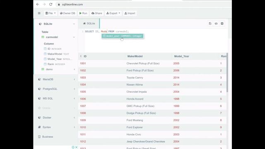This screenshot has height=149, width=265.
Task: Click the browser back arrow
Action: (x=38, y=5)
